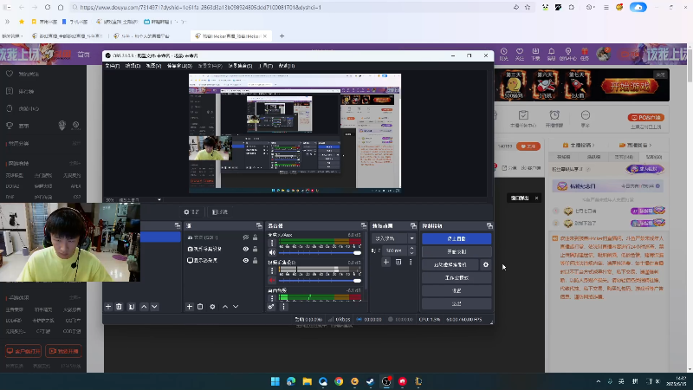Image resolution: width=693 pixels, height=390 pixels.
Task: Open Tools menu in OBS
Action: pyautogui.click(x=266, y=66)
